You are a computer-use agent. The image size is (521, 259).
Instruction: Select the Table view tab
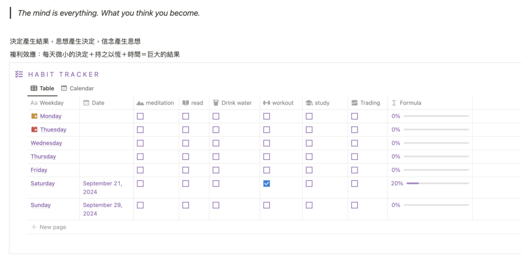(x=42, y=88)
